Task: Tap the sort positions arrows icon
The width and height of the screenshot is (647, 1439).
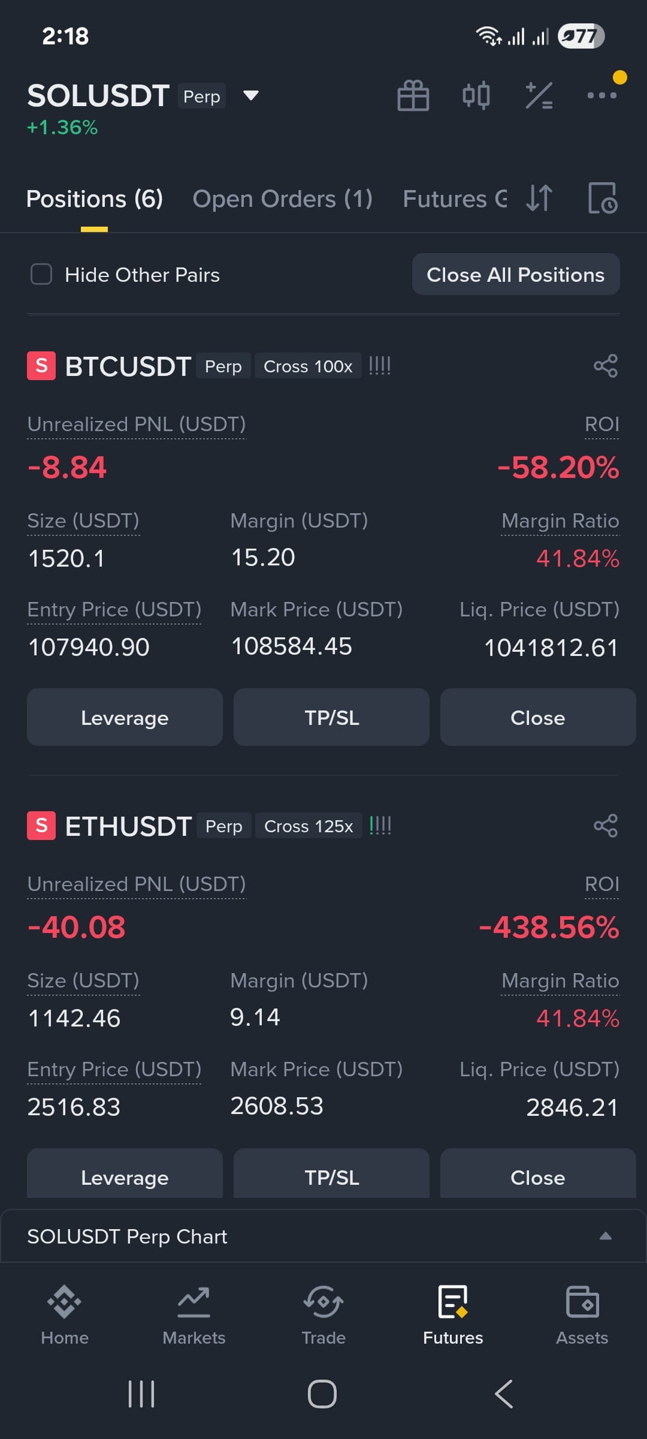Action: pos(539,198)
